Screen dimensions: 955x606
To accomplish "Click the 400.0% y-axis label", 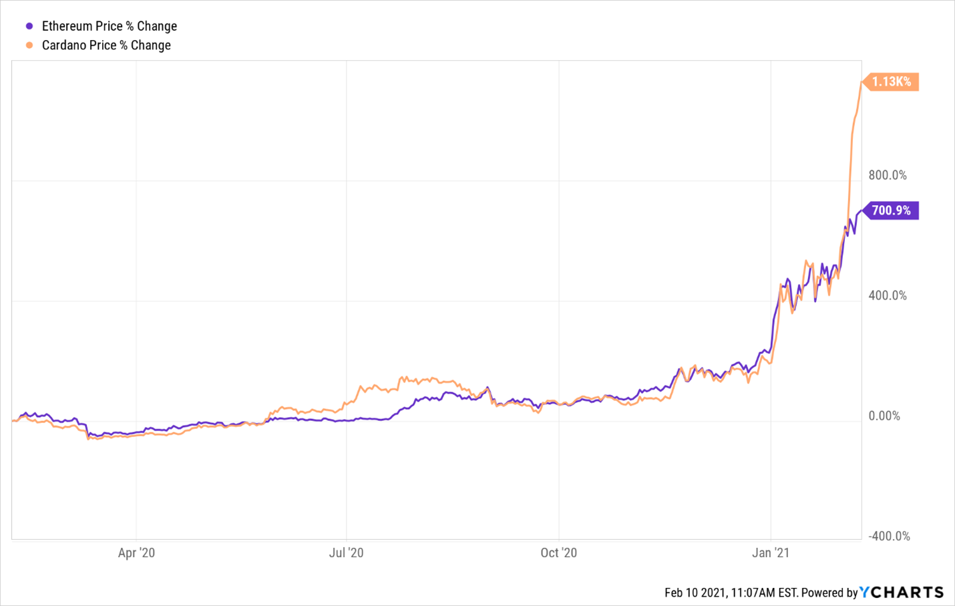I will 888,295.
